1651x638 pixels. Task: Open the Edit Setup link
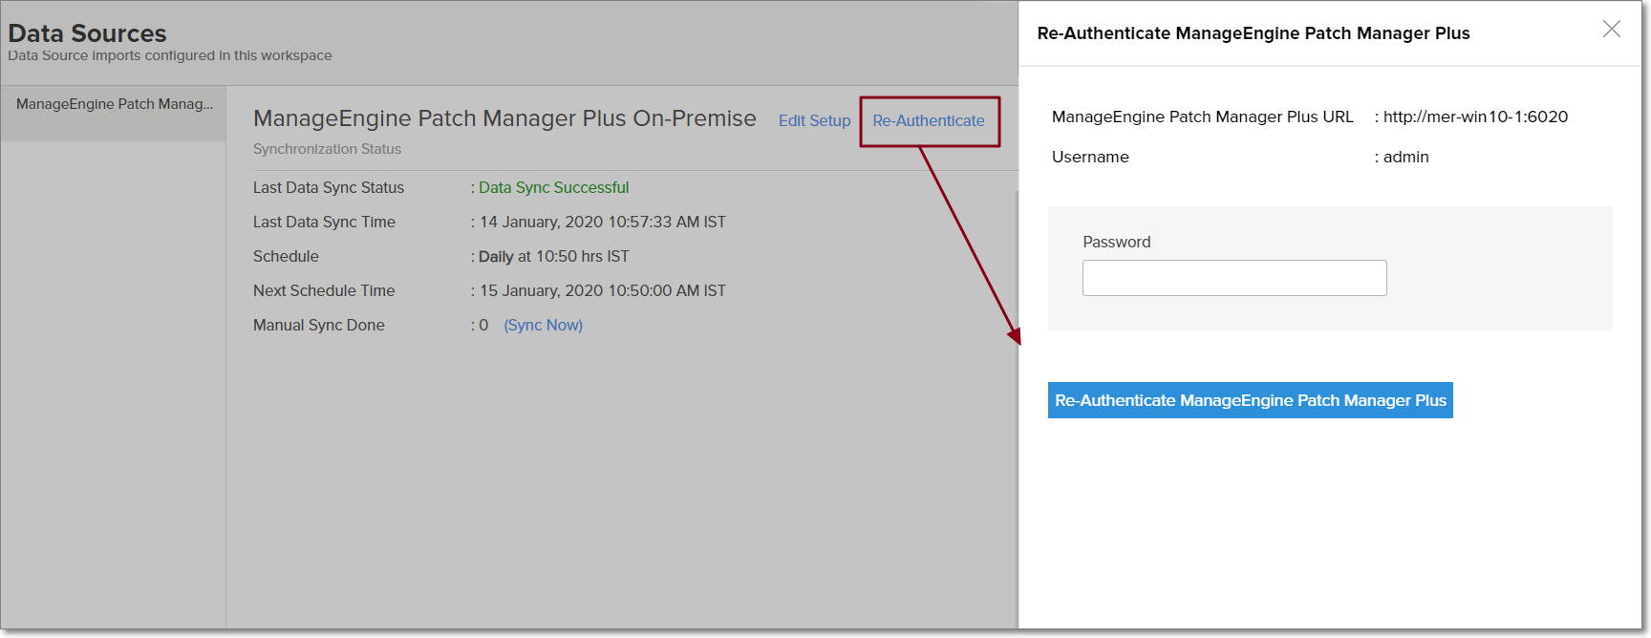click(814, 120)
